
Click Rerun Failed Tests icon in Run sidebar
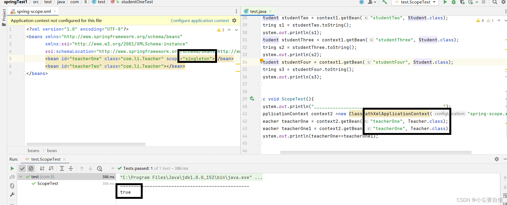pos(12,177)
